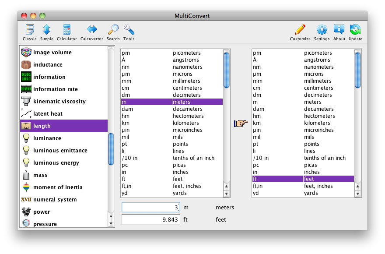Select the luminous emittance bulb icon

coord(26,151)
